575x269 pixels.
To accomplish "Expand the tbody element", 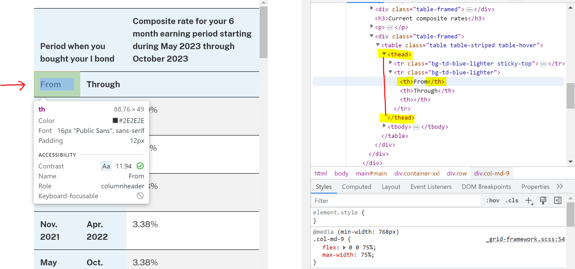I will 384,126.
